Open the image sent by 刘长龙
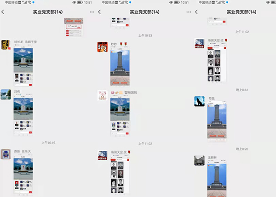Viewport: 276px width, 197px height. click(23, 66)
